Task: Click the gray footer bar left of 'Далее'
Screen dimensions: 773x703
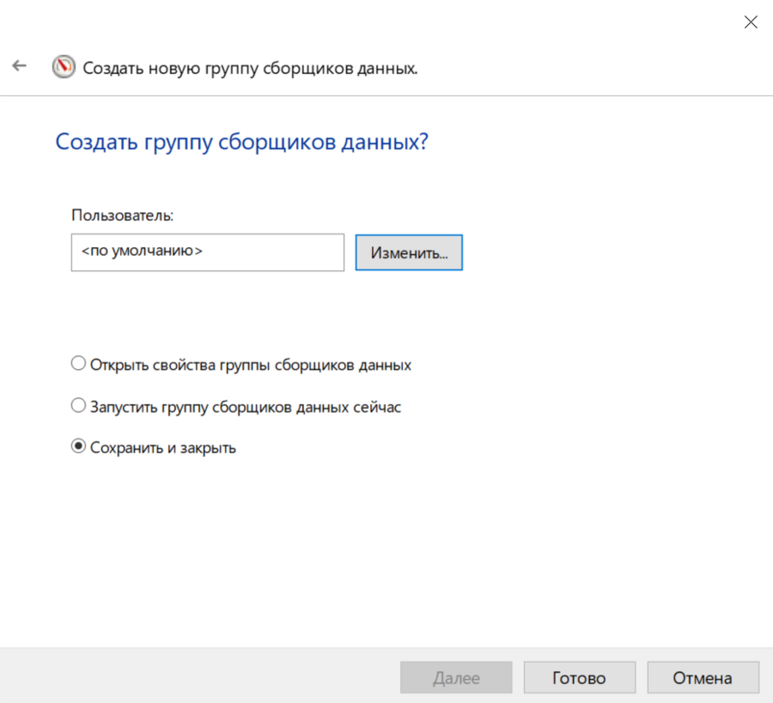Action: [x=198, y=676]
